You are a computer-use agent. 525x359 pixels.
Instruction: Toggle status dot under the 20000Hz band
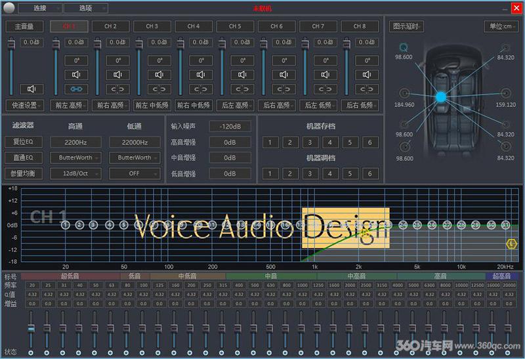pos(508,352)
